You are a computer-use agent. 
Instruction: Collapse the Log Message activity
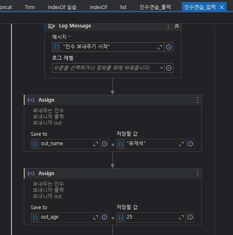177,26
